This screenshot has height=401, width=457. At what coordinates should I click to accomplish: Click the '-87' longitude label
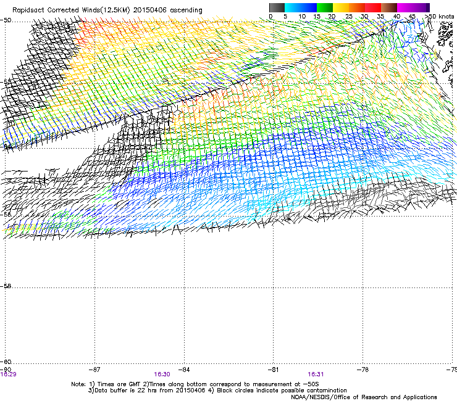click(x=94, y=370)
